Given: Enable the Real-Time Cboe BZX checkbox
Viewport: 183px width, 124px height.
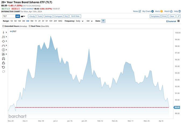Looking at the screenshot, I should 30,26.
